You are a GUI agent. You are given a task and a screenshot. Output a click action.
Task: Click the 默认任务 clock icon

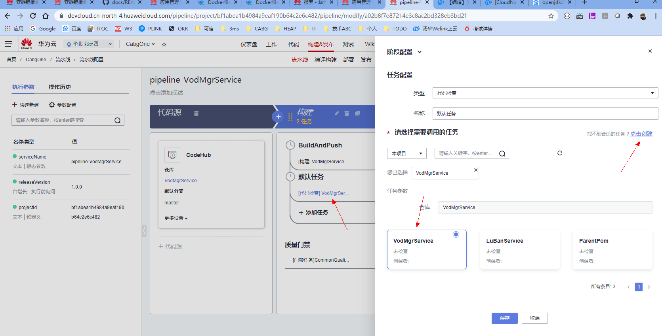290,177
